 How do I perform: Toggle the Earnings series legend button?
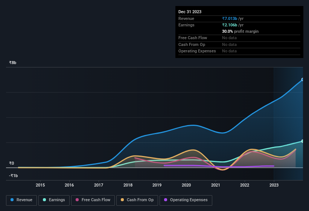[54, 200]
